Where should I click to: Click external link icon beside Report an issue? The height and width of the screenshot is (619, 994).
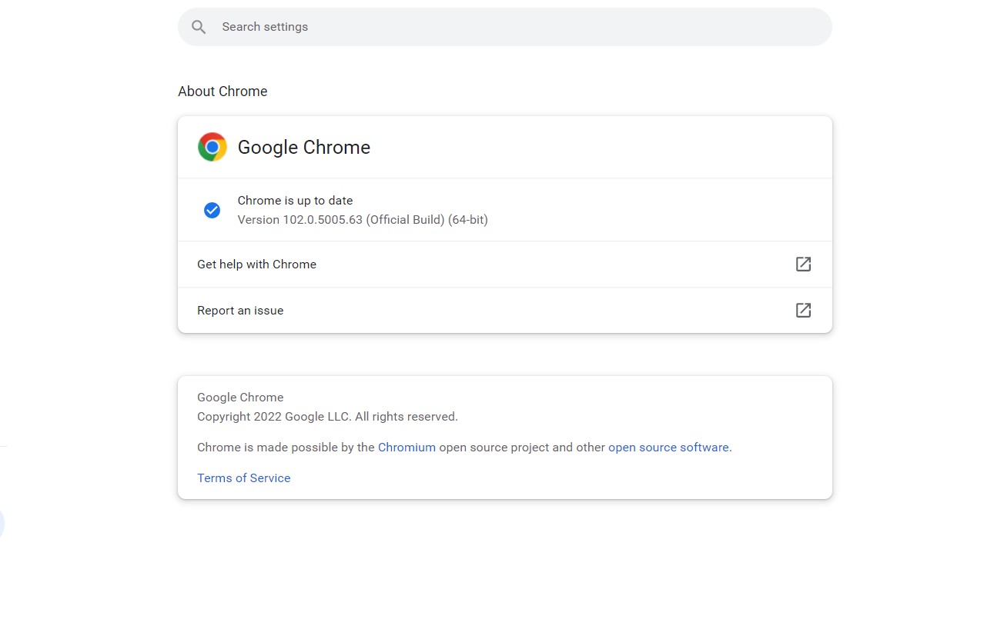pyautogui.click(x=803, y=310)
